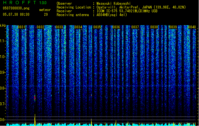The height and width of the screenshot is (126, 199).
Task: Click the 'Receiving antenna' field label
Action: (73, 15)
